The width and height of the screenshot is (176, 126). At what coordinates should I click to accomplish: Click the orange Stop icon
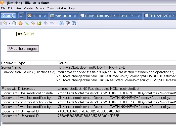tap(21, 23)
